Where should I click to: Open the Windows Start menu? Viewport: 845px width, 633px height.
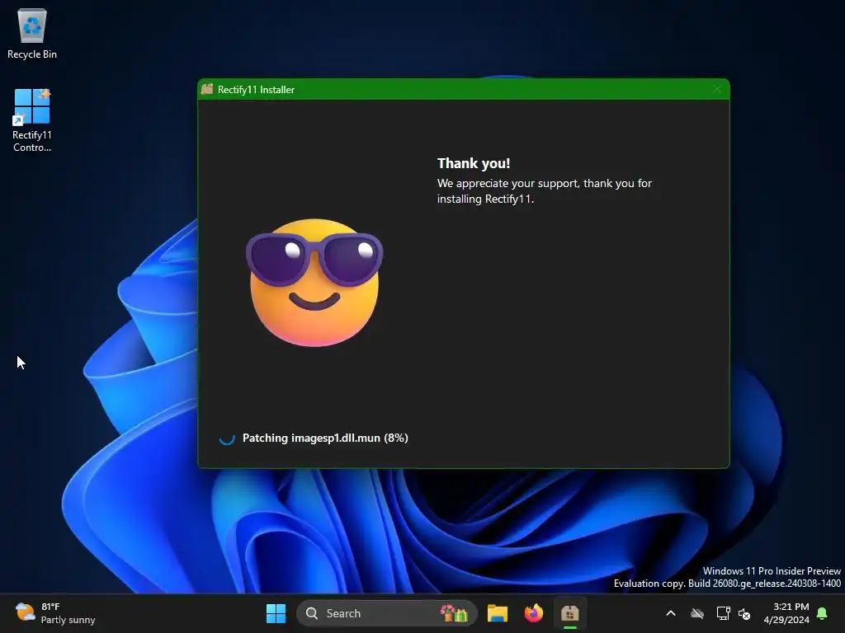tap(276, 613)
